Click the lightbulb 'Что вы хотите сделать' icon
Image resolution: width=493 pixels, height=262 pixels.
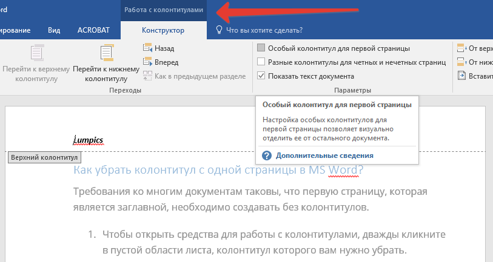pos(219,30)
